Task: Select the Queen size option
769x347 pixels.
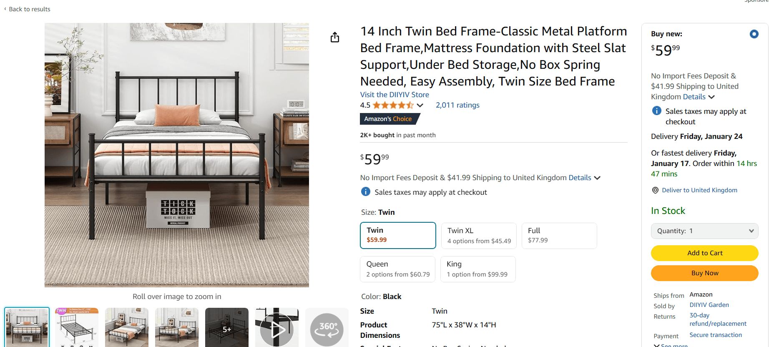Action: (397, 269)
